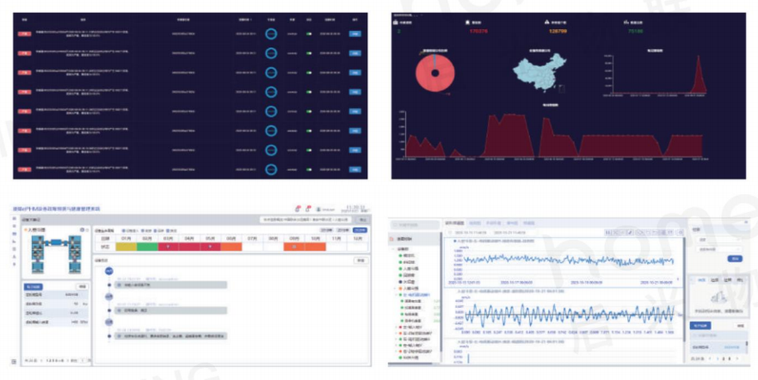This screenshot has width=758, height=380.
Task: Select the 03月 month column
Action: [x=169, y=237]
